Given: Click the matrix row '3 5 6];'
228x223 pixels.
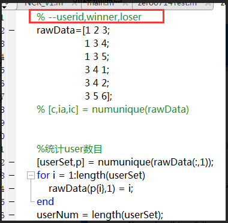Looking at the screenshot, I should [x=98, y=96].
